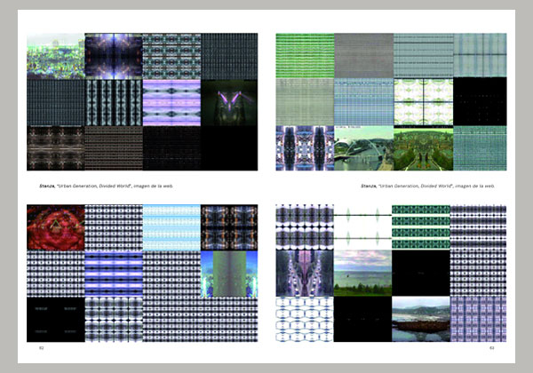The width and height of the screenshot is (533, 373).
Task: Open the blue and white horizontal bands thumbnail
Action: (113, 273)
